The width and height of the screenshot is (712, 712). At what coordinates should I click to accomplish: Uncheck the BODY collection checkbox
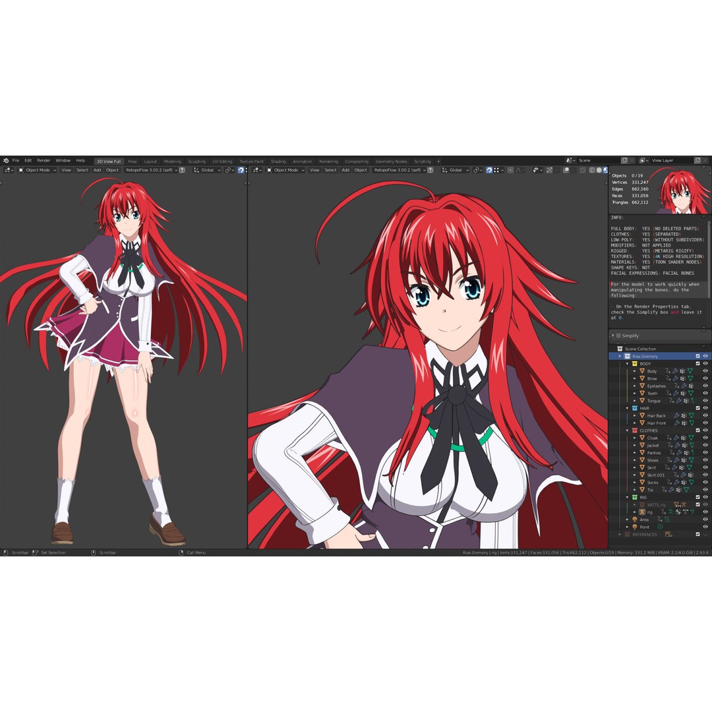698,364
